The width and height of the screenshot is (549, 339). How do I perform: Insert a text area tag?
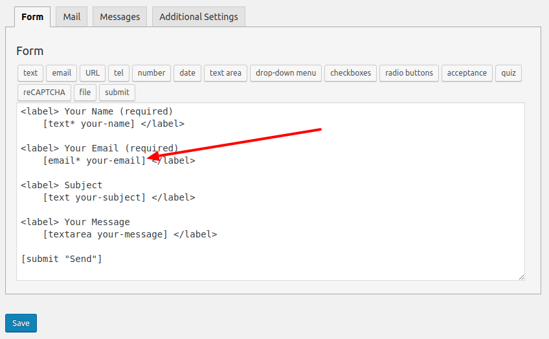[x=225, y=73]
